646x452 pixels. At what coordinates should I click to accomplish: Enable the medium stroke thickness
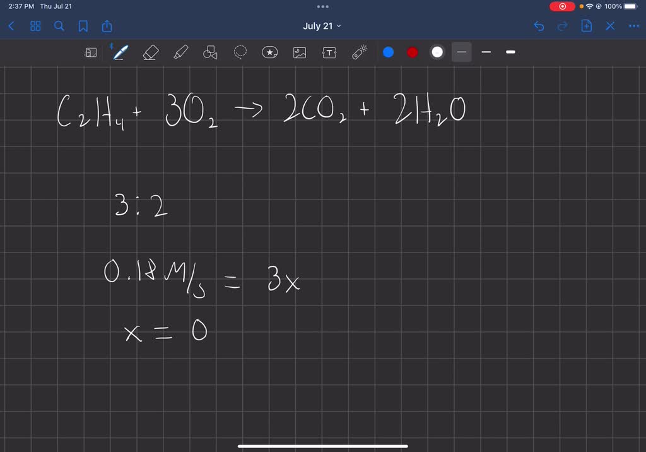pos(486,52)
